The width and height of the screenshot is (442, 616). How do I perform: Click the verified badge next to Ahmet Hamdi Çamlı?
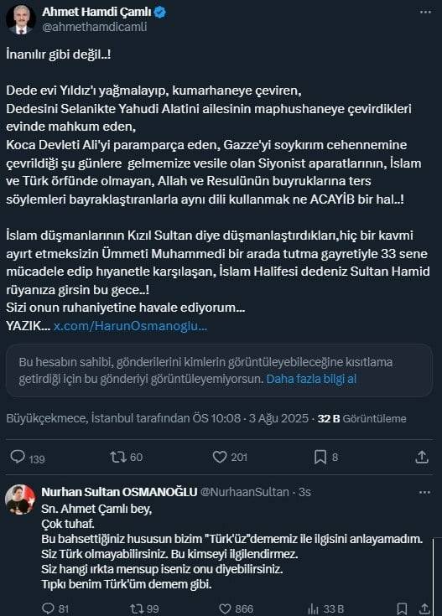coord(159,13)
